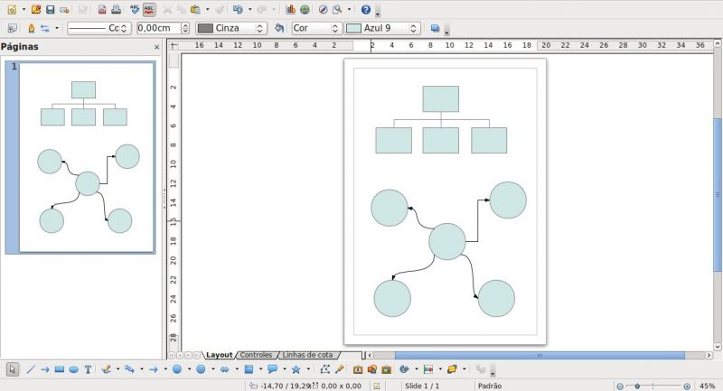
Task: Select the Curve freeform tool
Action: click(106, 369)
